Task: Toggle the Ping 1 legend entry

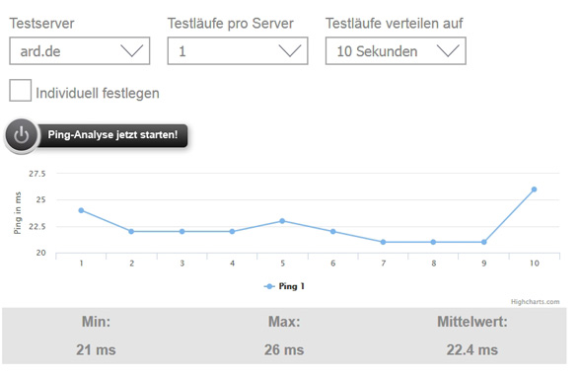Action: tap(284, 286)
